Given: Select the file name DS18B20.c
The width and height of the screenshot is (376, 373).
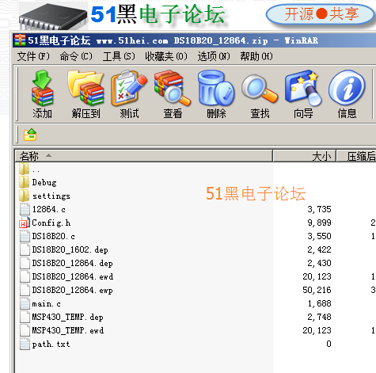Looking at the screenshot, I should (54, 236).
